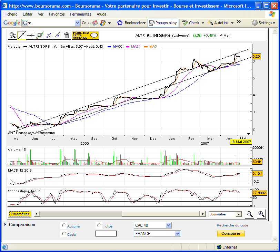The width and height of the screenshot is (280, 252).
Task: Click the Google News newspaper icon
Action: pyautogui.click(x=95, y=23)
